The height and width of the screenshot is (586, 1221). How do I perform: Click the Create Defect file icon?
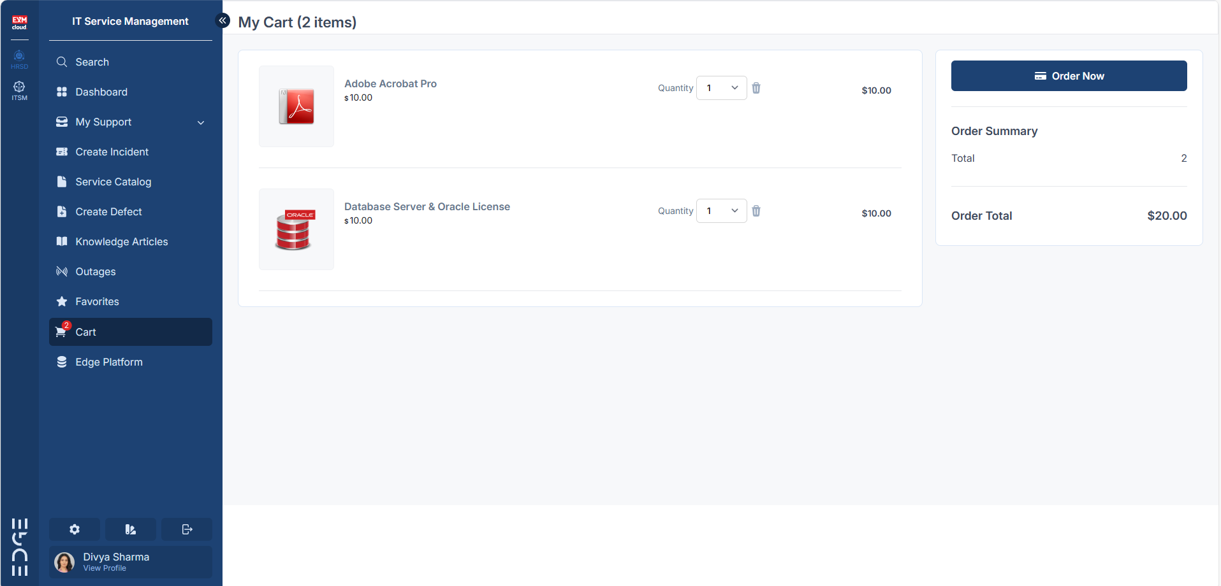[62, 211]
